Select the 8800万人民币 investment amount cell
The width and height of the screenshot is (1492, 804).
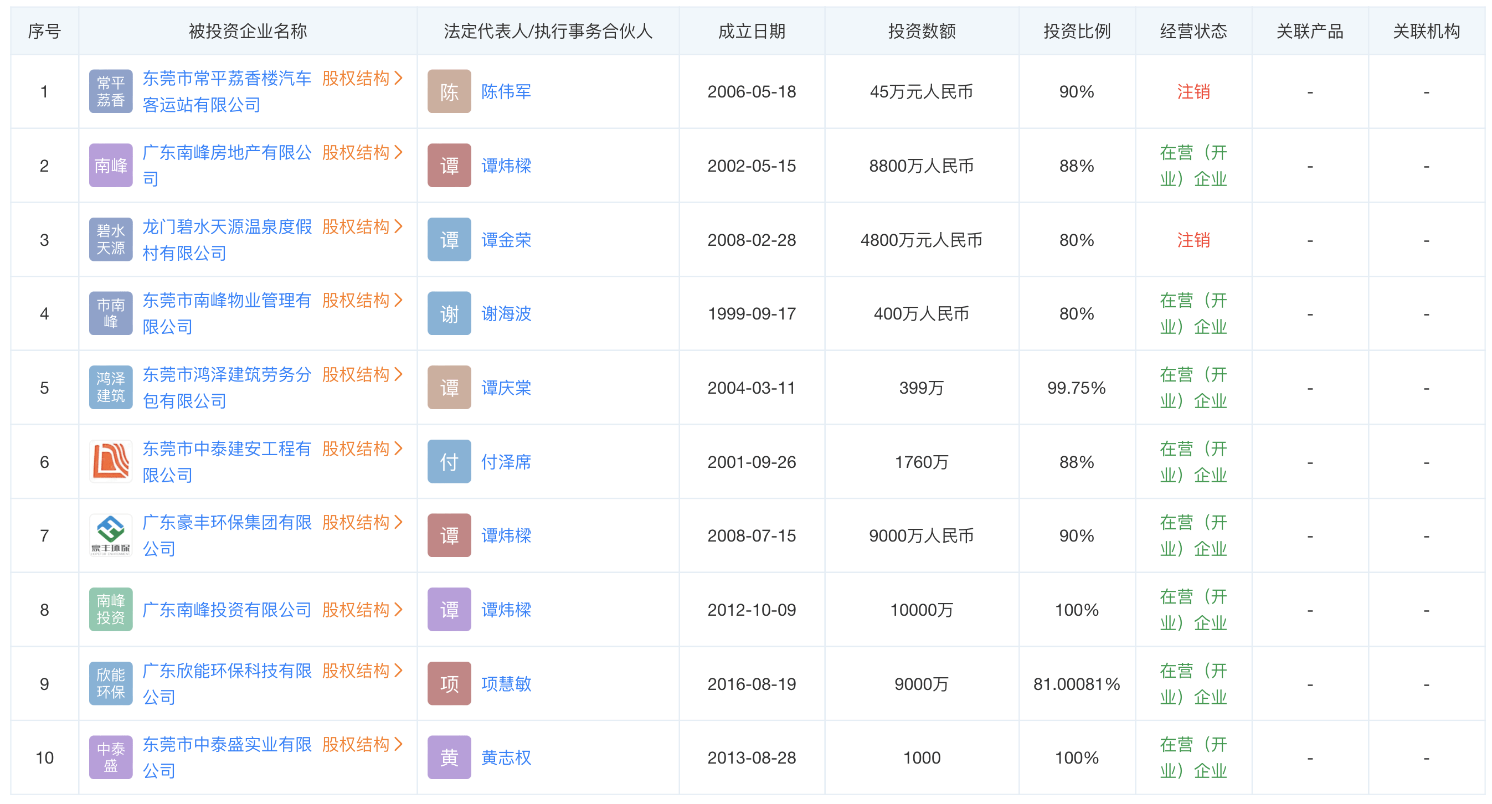pos(922,166)
